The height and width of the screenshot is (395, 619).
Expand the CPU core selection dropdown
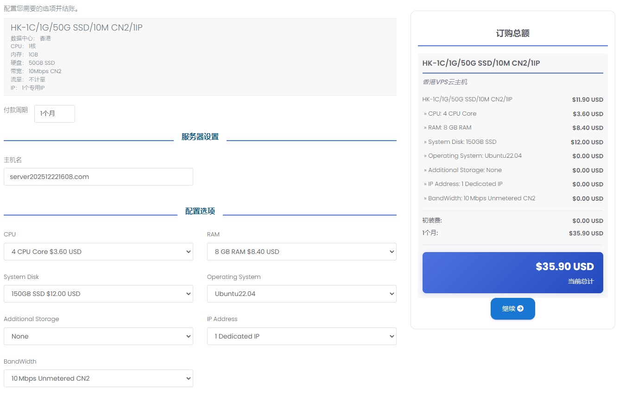pos(98,252)
